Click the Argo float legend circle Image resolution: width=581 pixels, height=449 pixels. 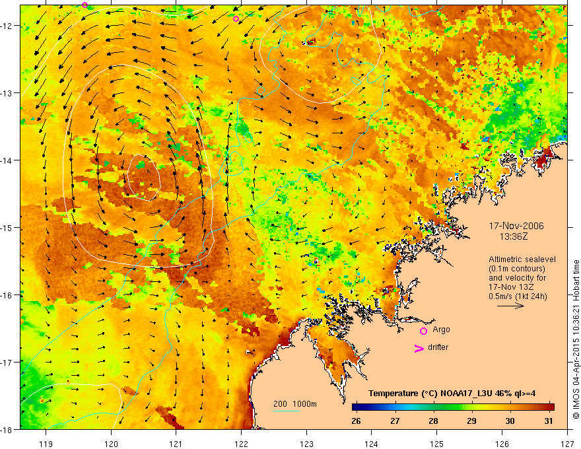[423, 331]
